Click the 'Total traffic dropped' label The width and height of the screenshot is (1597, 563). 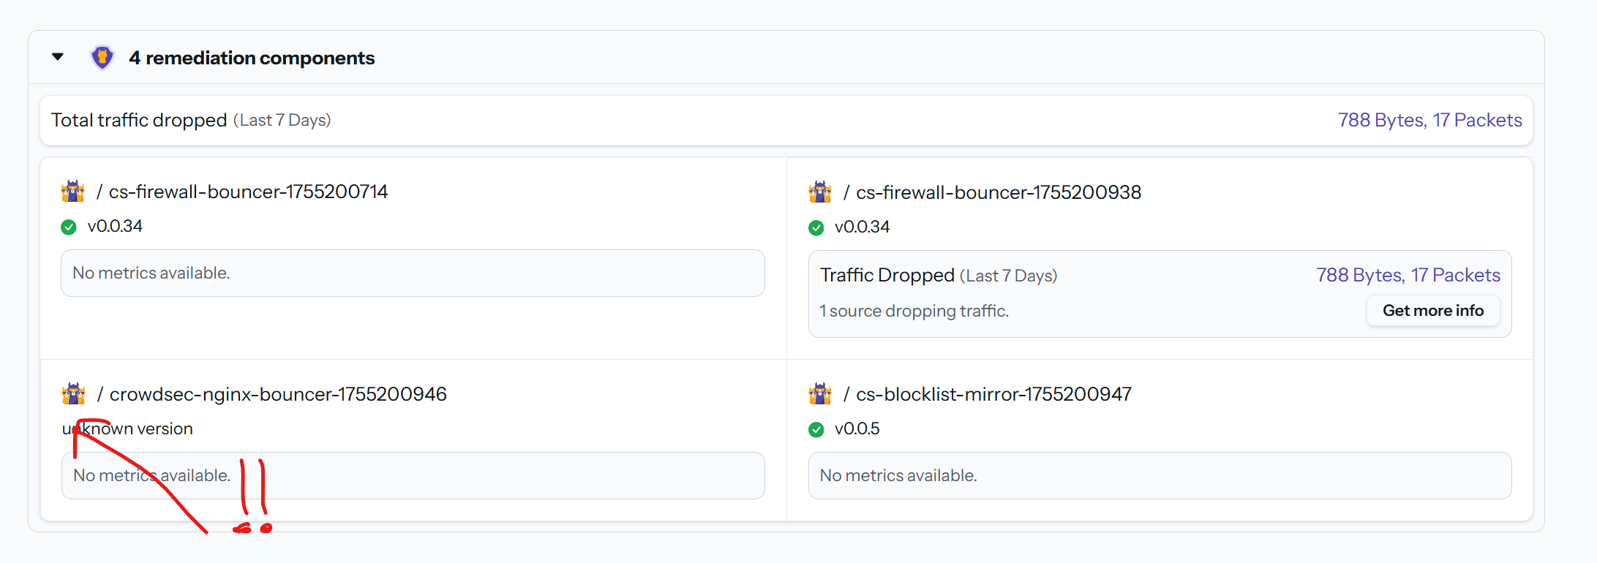point(139,120)
